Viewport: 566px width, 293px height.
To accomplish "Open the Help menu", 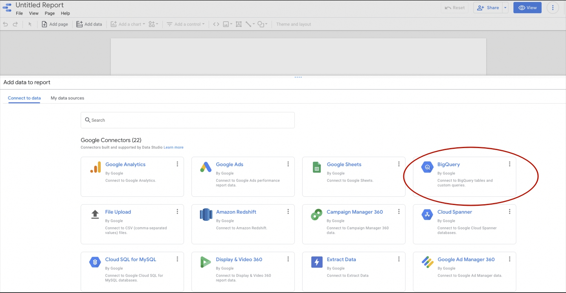I will 65,13.
